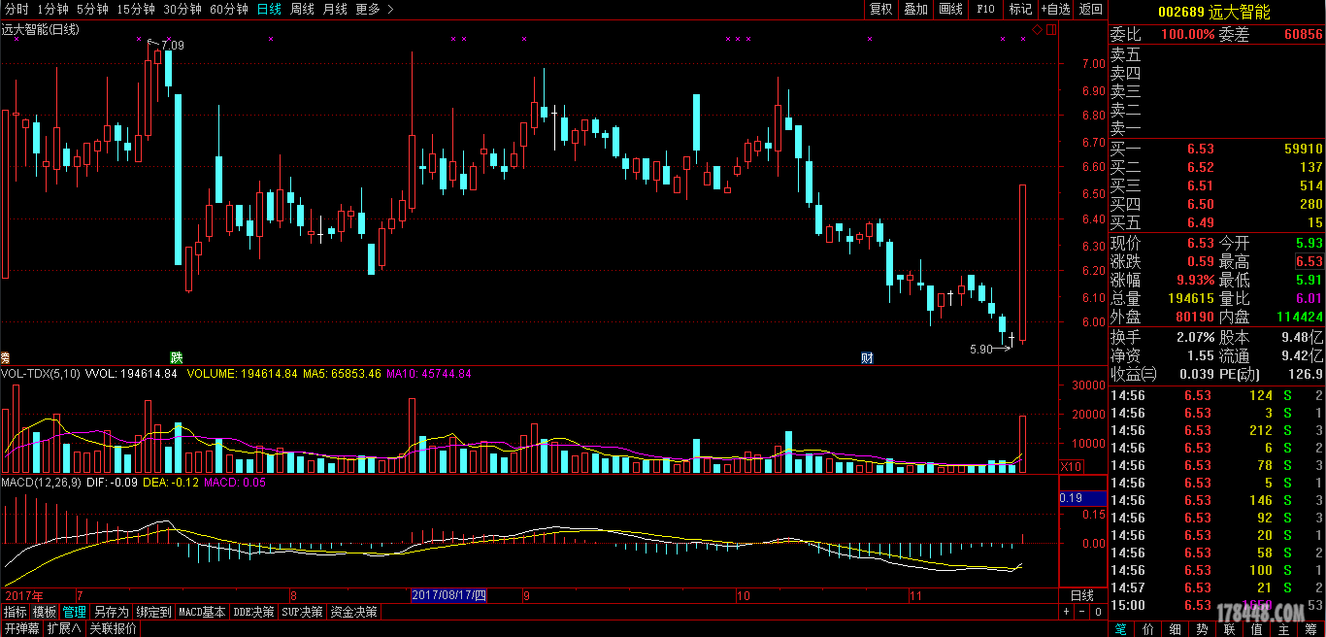
Task: Click the 委比 100.00% value
Action: point(1187,34)
